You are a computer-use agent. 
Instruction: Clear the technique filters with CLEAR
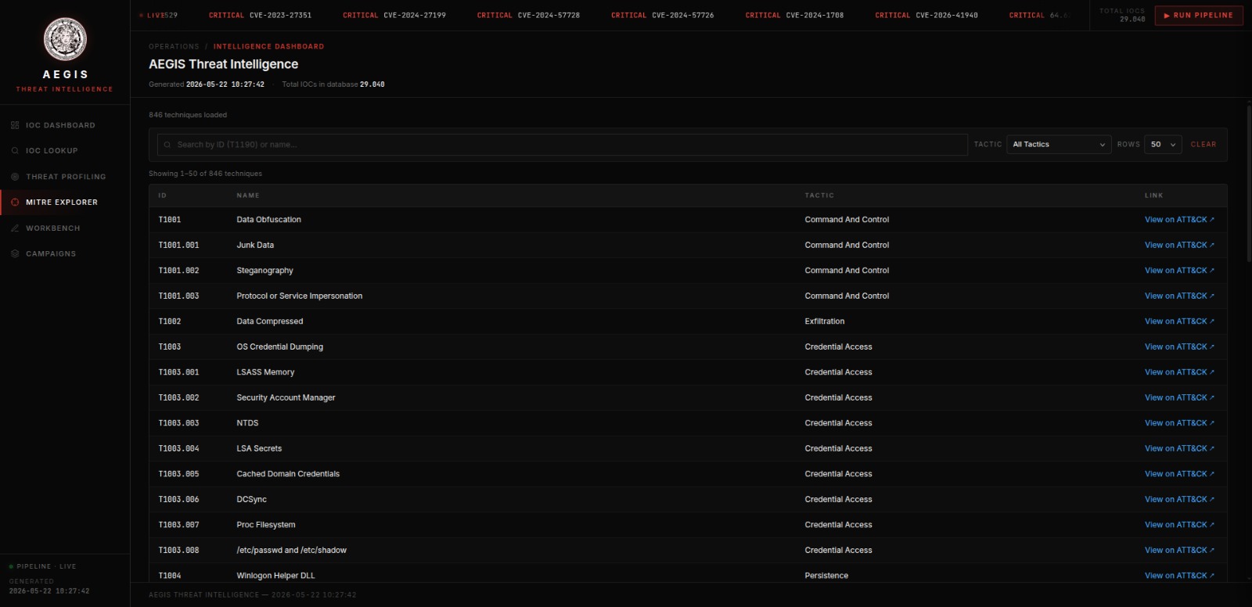1203,145
